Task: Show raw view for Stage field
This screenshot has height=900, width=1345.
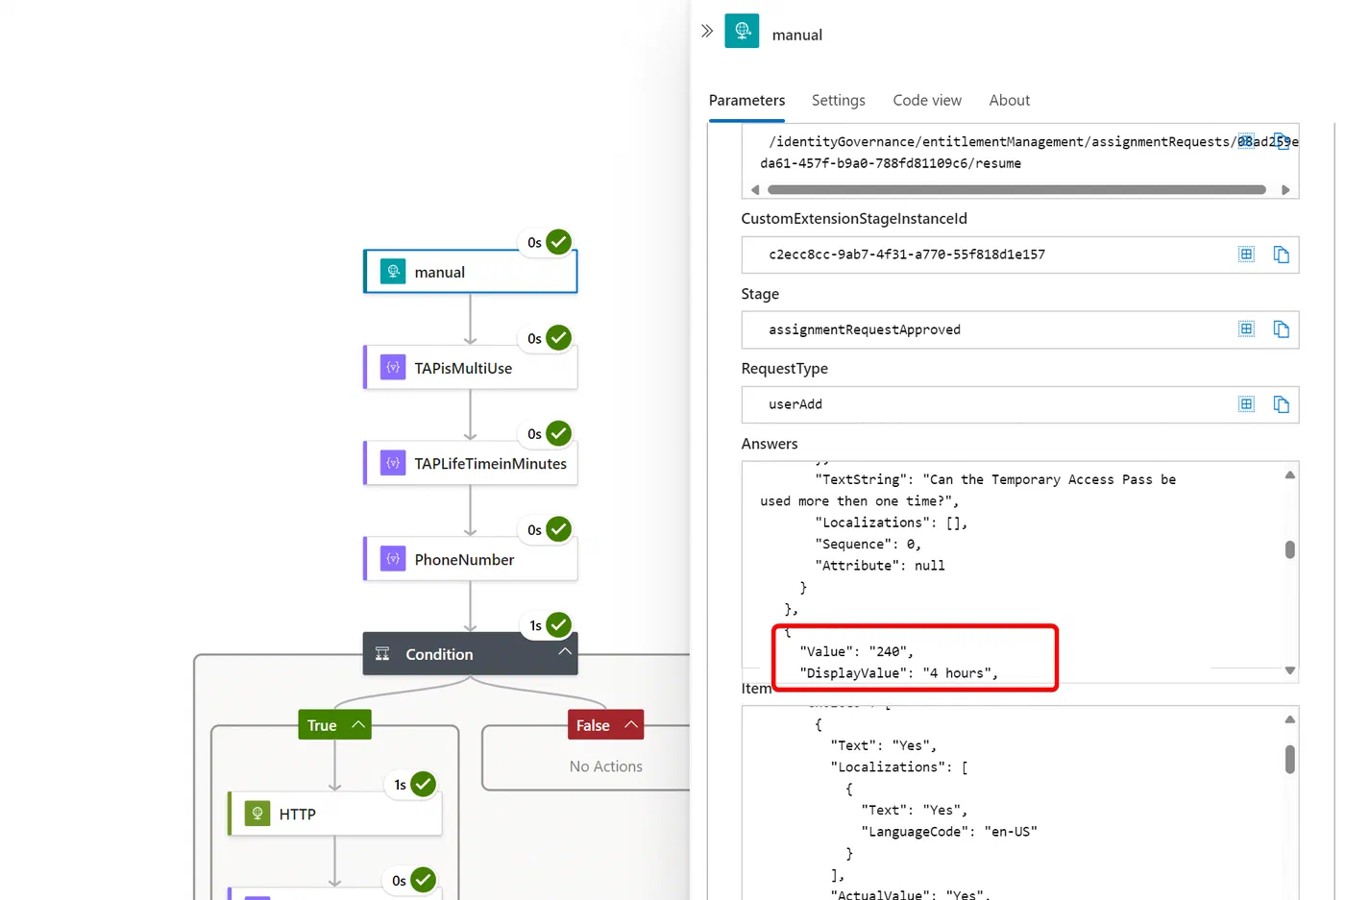Action: click(1246, 329)
